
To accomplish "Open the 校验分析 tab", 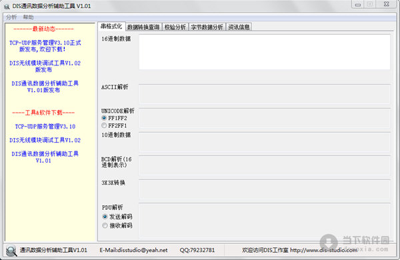I will pos(175,27).
